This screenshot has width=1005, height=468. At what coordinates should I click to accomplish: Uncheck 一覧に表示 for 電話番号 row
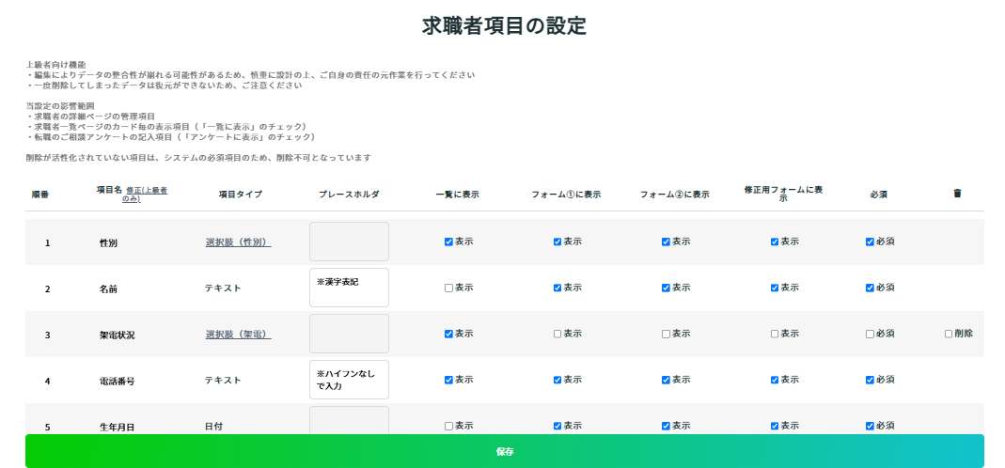(x=448, y=381)
